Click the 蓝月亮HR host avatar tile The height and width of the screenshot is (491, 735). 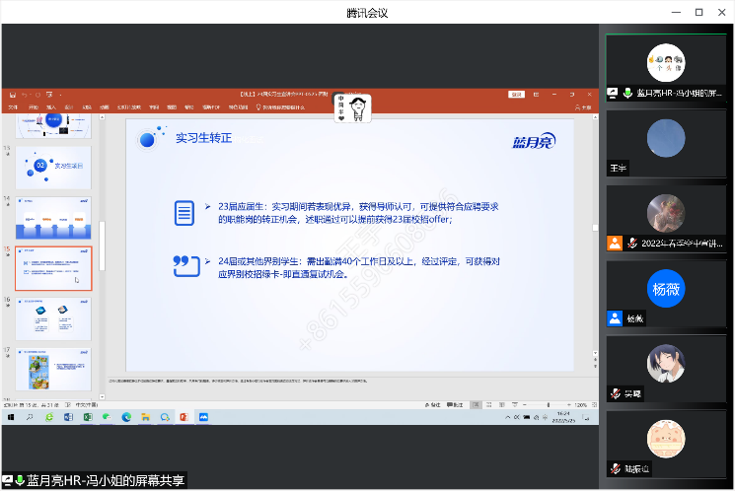pos(666,62)
